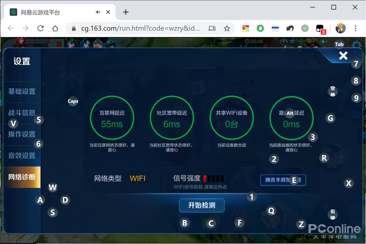366x244 pixels.
Task: Click the cast/device icon in the address bar
Action: pos(212,28)
